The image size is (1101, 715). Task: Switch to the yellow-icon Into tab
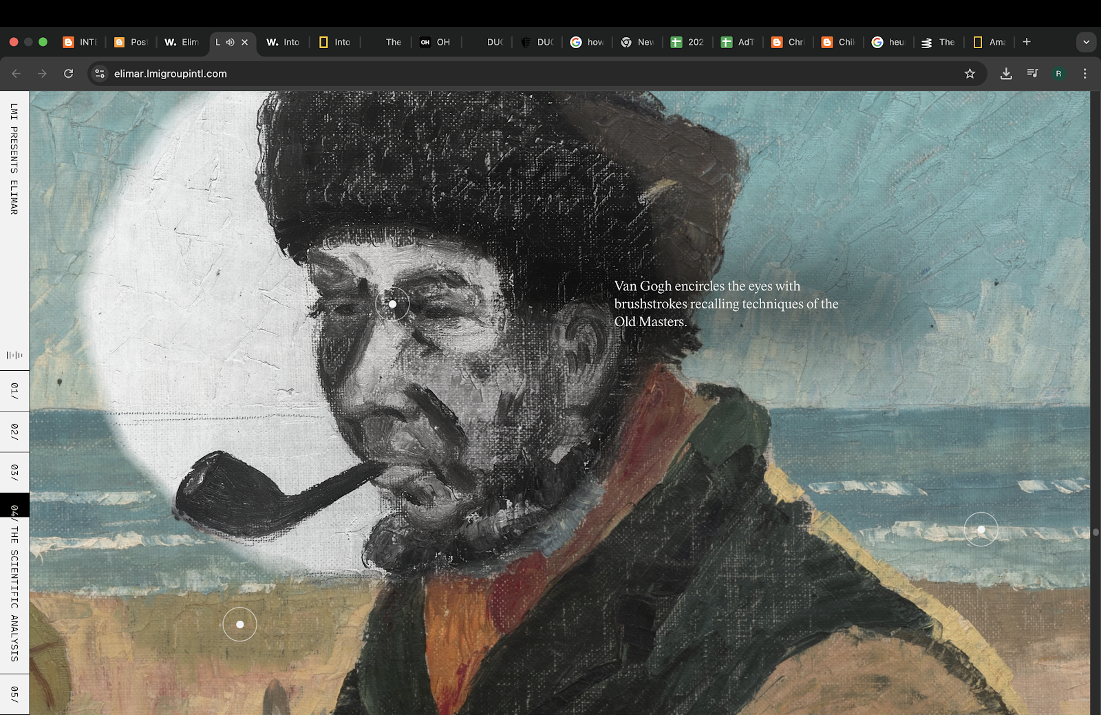(x=335, y=42)
